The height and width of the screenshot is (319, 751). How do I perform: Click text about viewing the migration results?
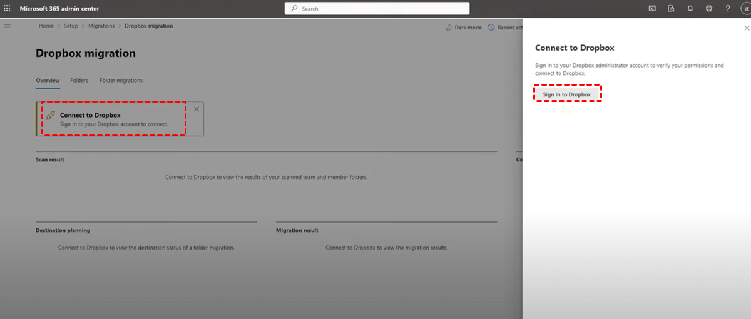coord(387,248)
